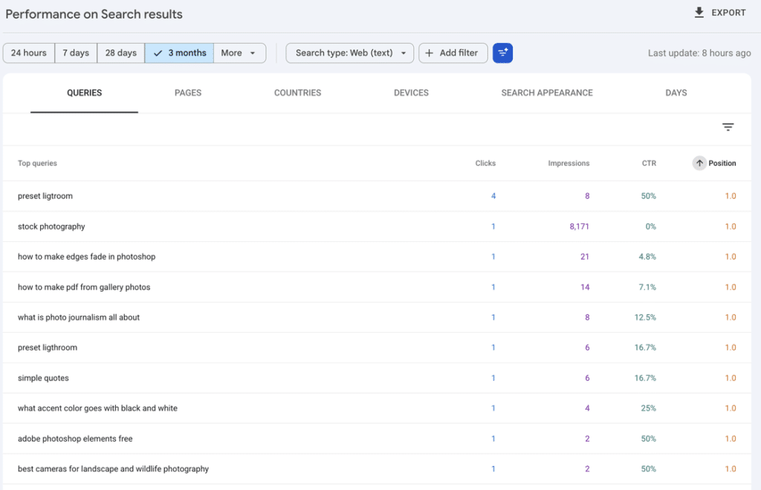Viewport: 761px width, 490px height.
Task: Open the table filter rows icon
Action: click(x=728, y=127)
